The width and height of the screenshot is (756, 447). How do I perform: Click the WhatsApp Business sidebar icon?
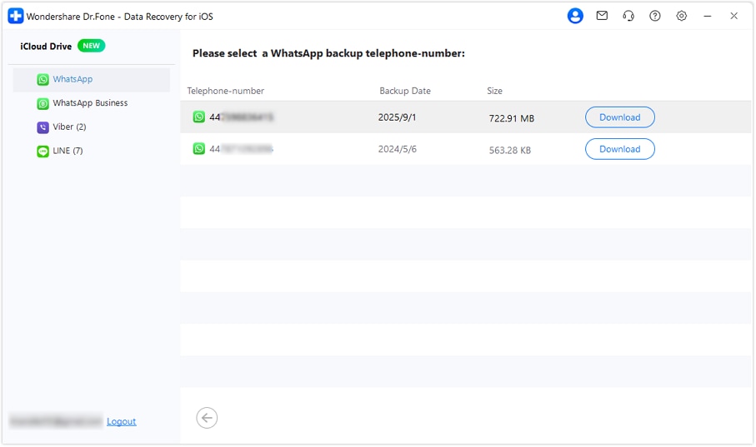coord(43,103)
